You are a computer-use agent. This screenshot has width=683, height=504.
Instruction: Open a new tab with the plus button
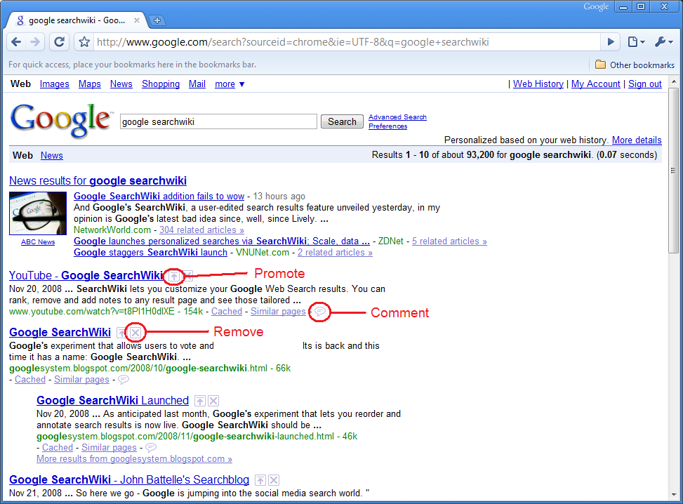click(x=157, y=20)
